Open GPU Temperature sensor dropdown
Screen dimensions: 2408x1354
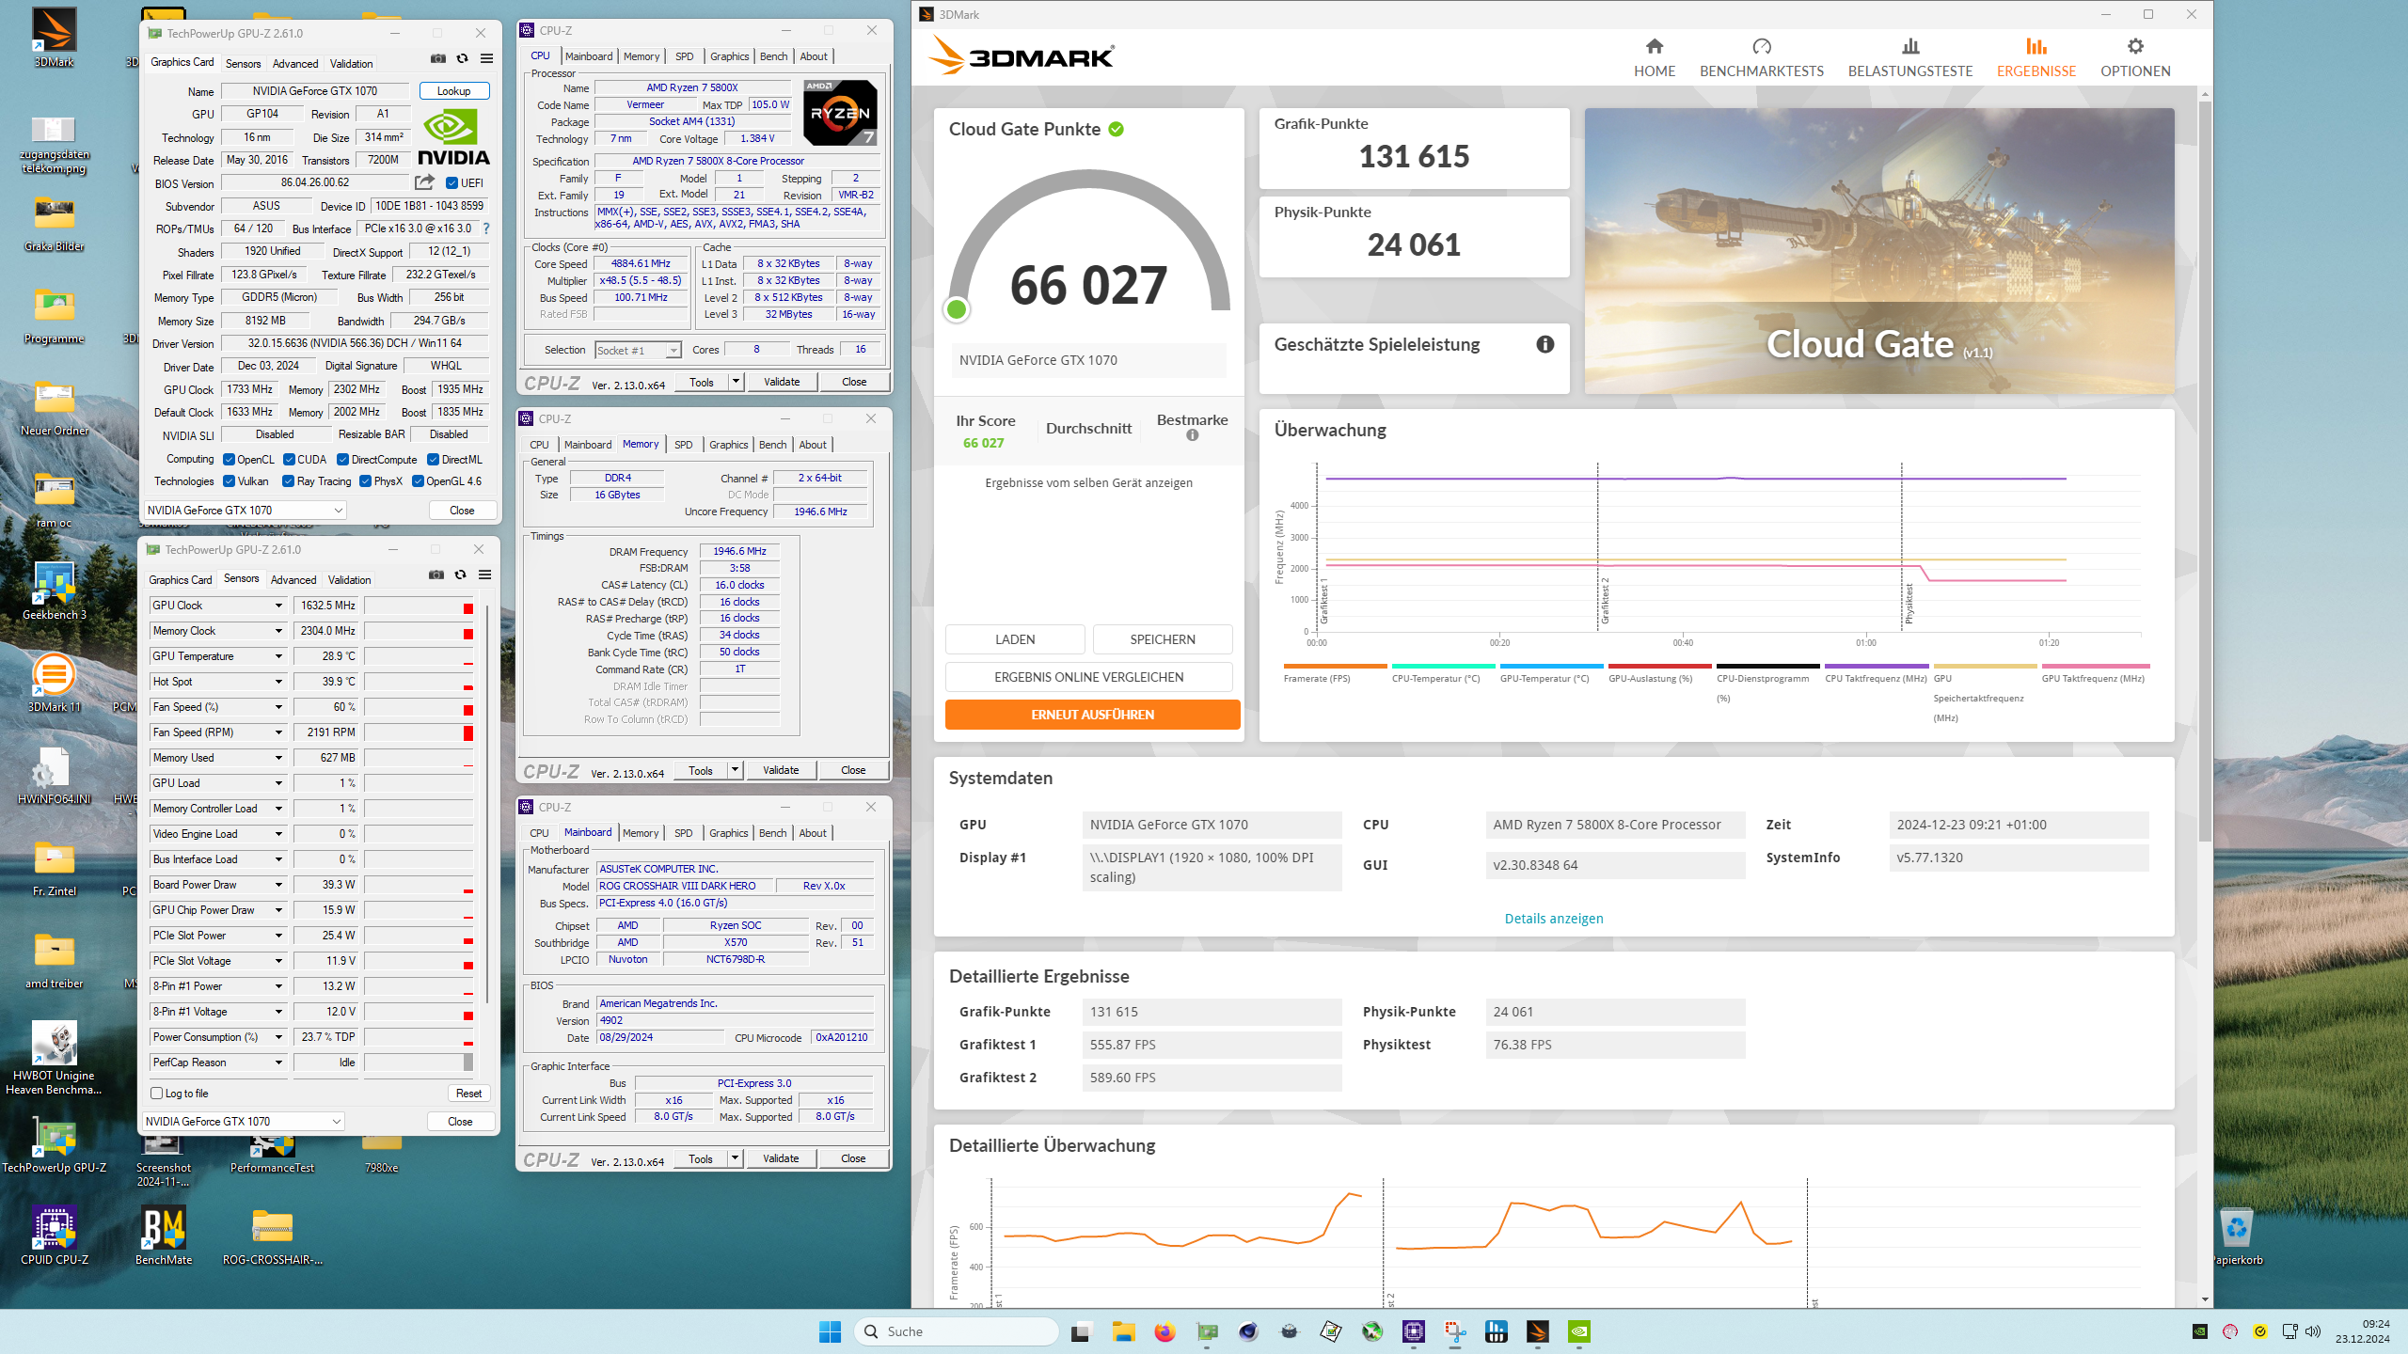click(x=278, y=656)
